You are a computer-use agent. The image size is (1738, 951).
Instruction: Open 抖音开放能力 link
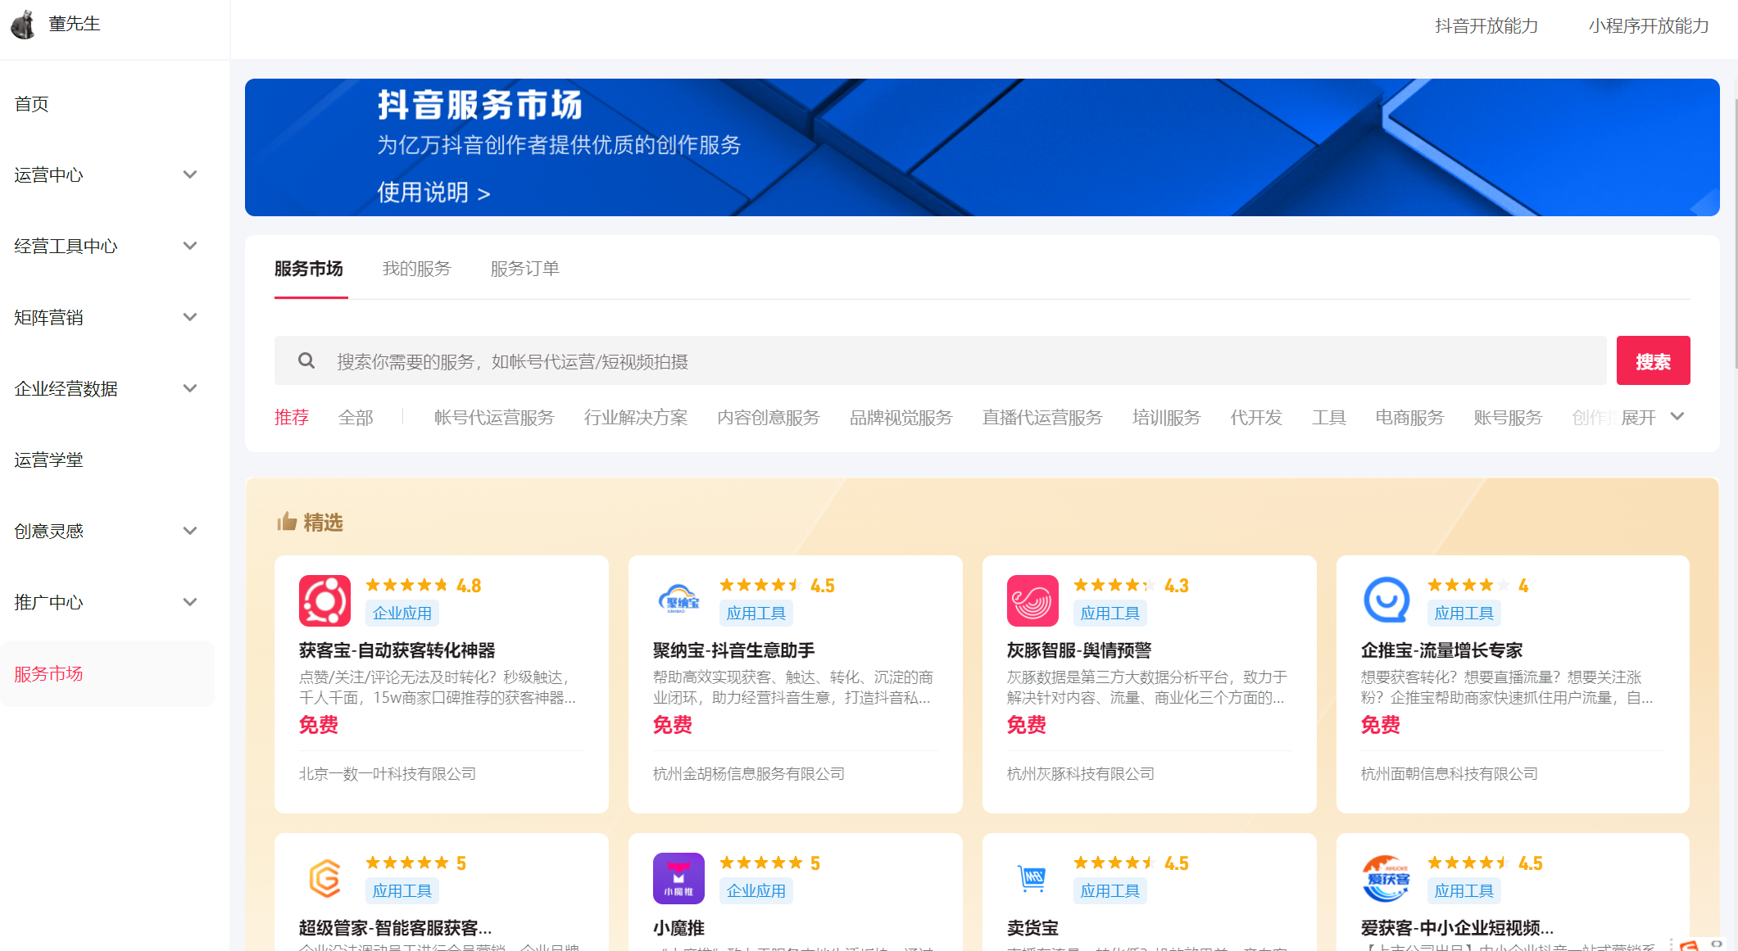click(x=1486, y=25)
